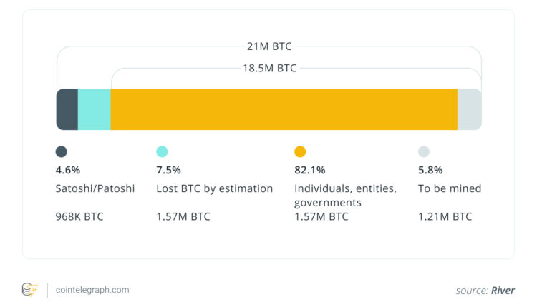Click the Satoshi/Patoshi legend text
Viewport: 537px width, 307px height.
click(95, 188)
